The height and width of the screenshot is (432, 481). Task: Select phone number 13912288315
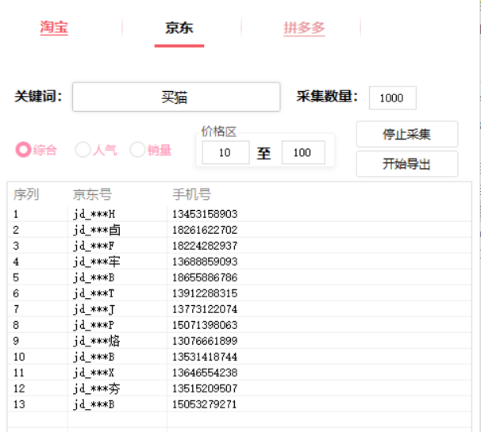[205, 293]
